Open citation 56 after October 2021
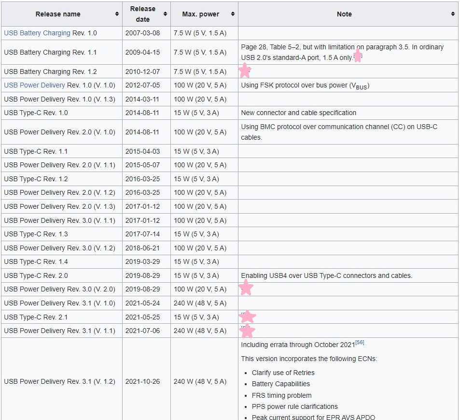The image size is (460, 420). (360, 343)
